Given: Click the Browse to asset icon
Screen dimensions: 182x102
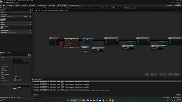Looking at the screenshot, I should click(x=4, y=5).
